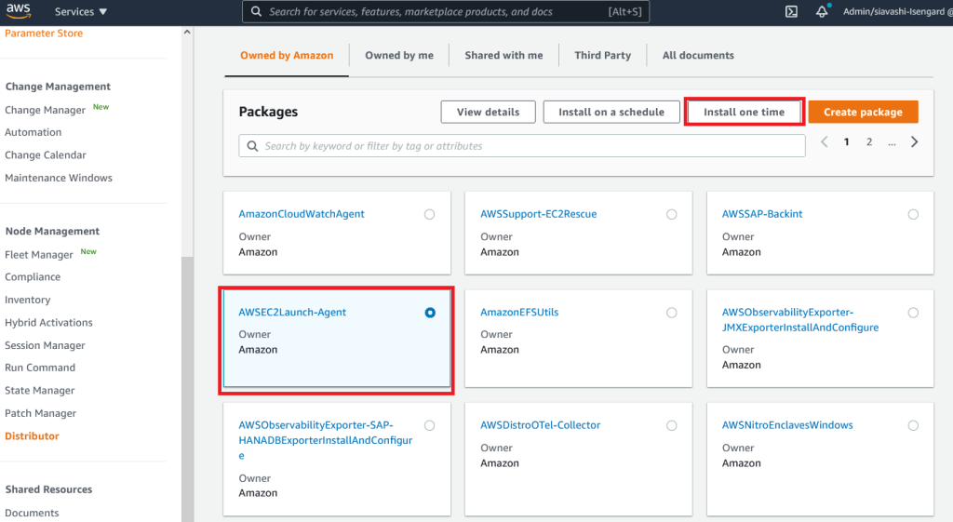Open AWSObservabilityExporter-SAP-HANADBExporterInstallAndConfigure link
The width and height of the screenshot is (953, 522).
325,440
